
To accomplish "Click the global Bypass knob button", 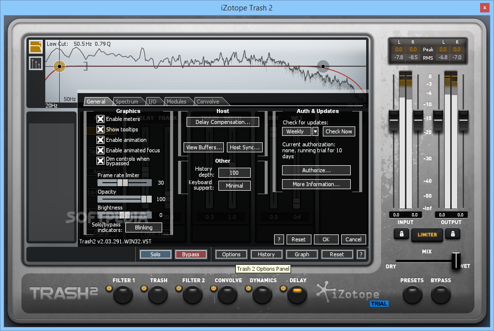I will [x=440, y=295].
